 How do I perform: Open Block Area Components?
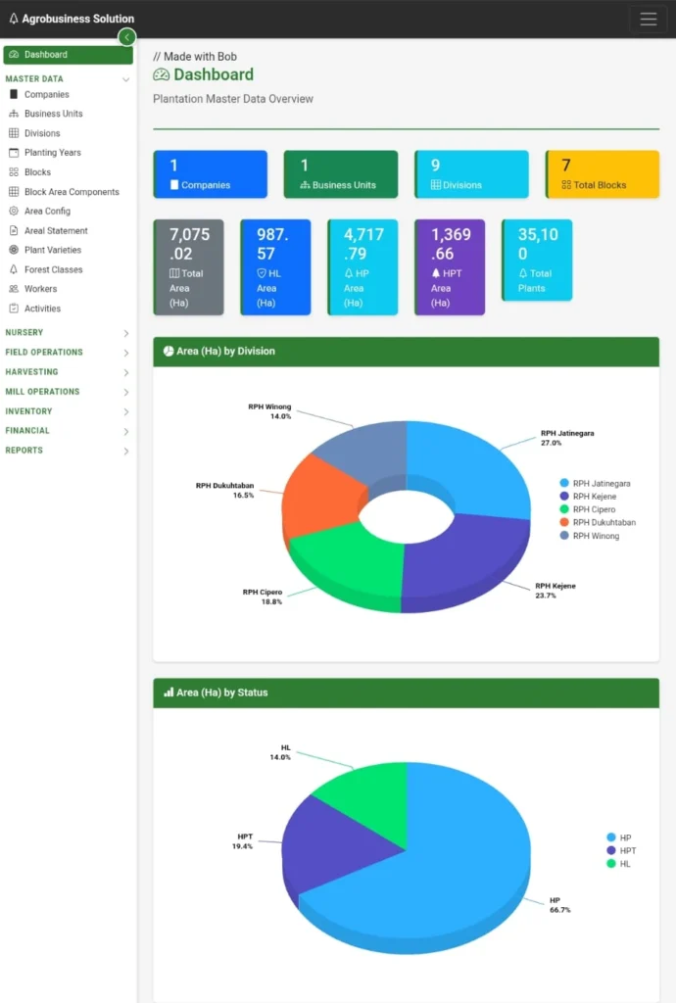coord(72,191)
